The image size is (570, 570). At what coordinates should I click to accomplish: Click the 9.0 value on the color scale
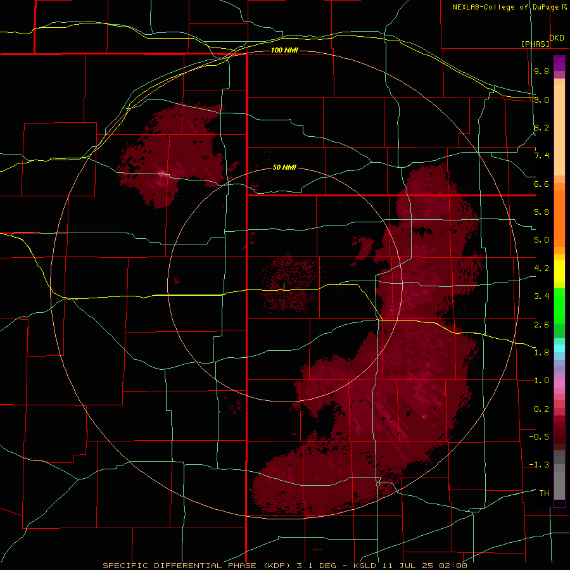pos(541,99)
